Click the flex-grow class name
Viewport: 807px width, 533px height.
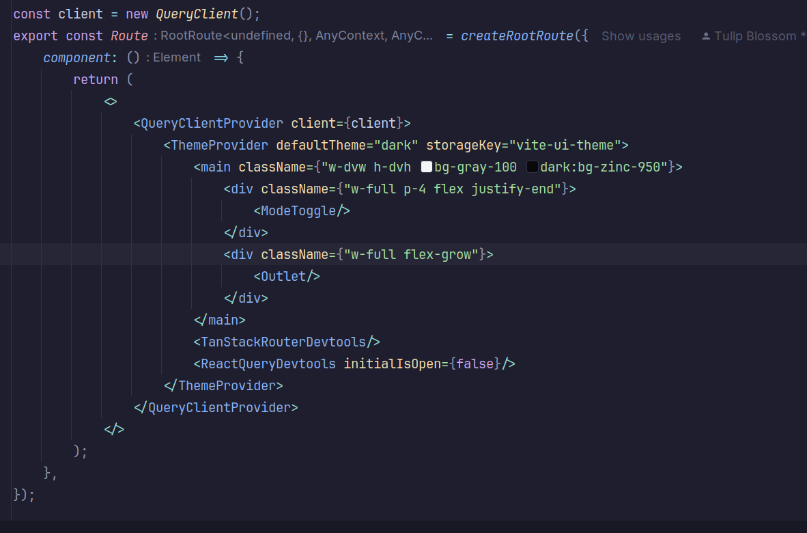click(438, 254)
